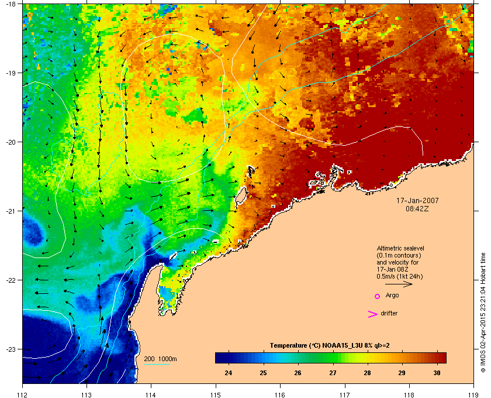Click the magenta Argo circle legend symbol
Screen dimensions: 491x398
[378, 296]
